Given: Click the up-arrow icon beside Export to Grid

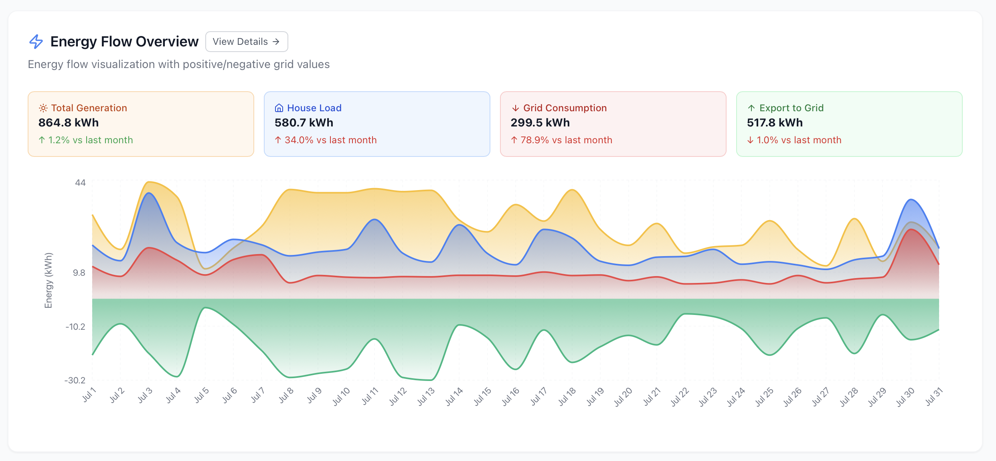Looking at the screenshot, I should [751, 108].
